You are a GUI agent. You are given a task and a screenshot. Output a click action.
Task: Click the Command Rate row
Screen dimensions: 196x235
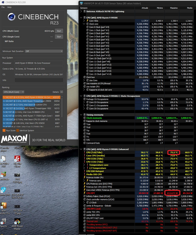(x=136, y=143)
